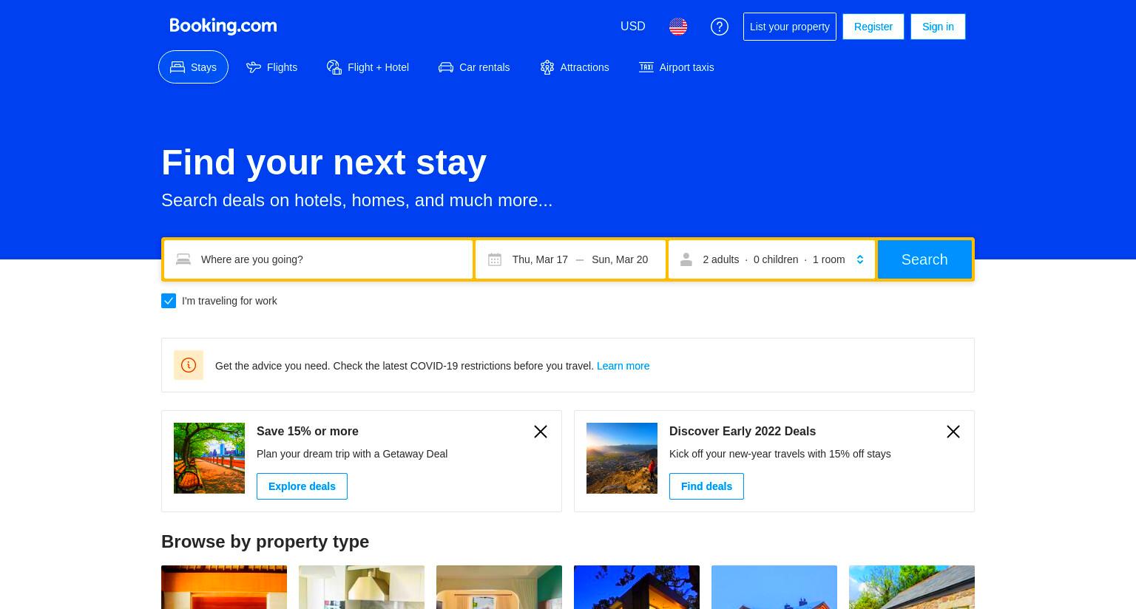
Task: Follow the Learn more COVID-19 link
Action: tap(623, 366)
